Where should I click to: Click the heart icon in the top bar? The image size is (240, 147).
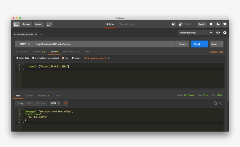pyautogui.click(x=225, y=24)
